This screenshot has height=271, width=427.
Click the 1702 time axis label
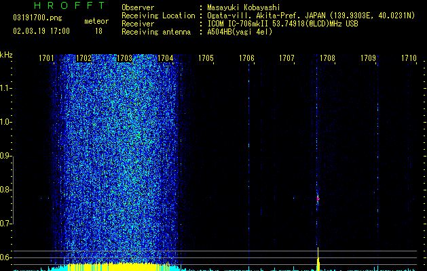pyautogui.click(x=83, y=58)
